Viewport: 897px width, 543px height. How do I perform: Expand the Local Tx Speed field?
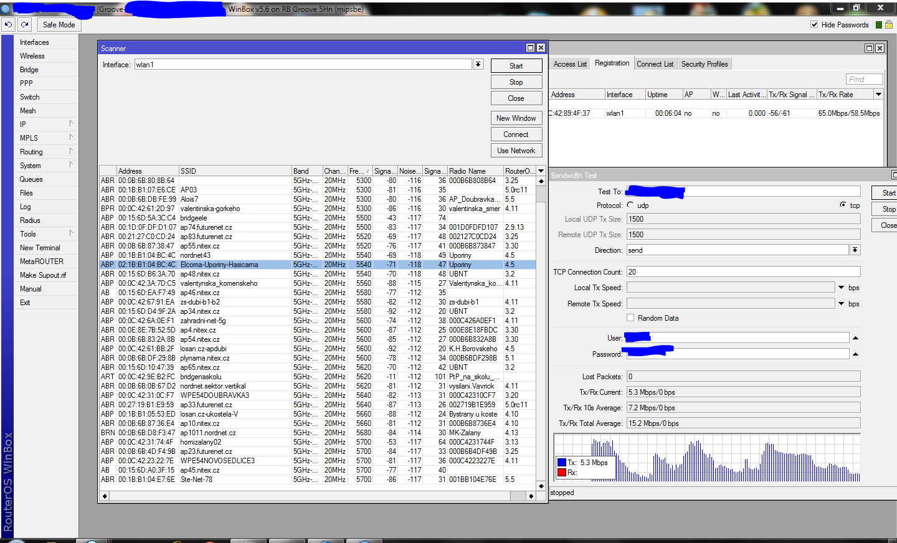click(x=841, y=288)
